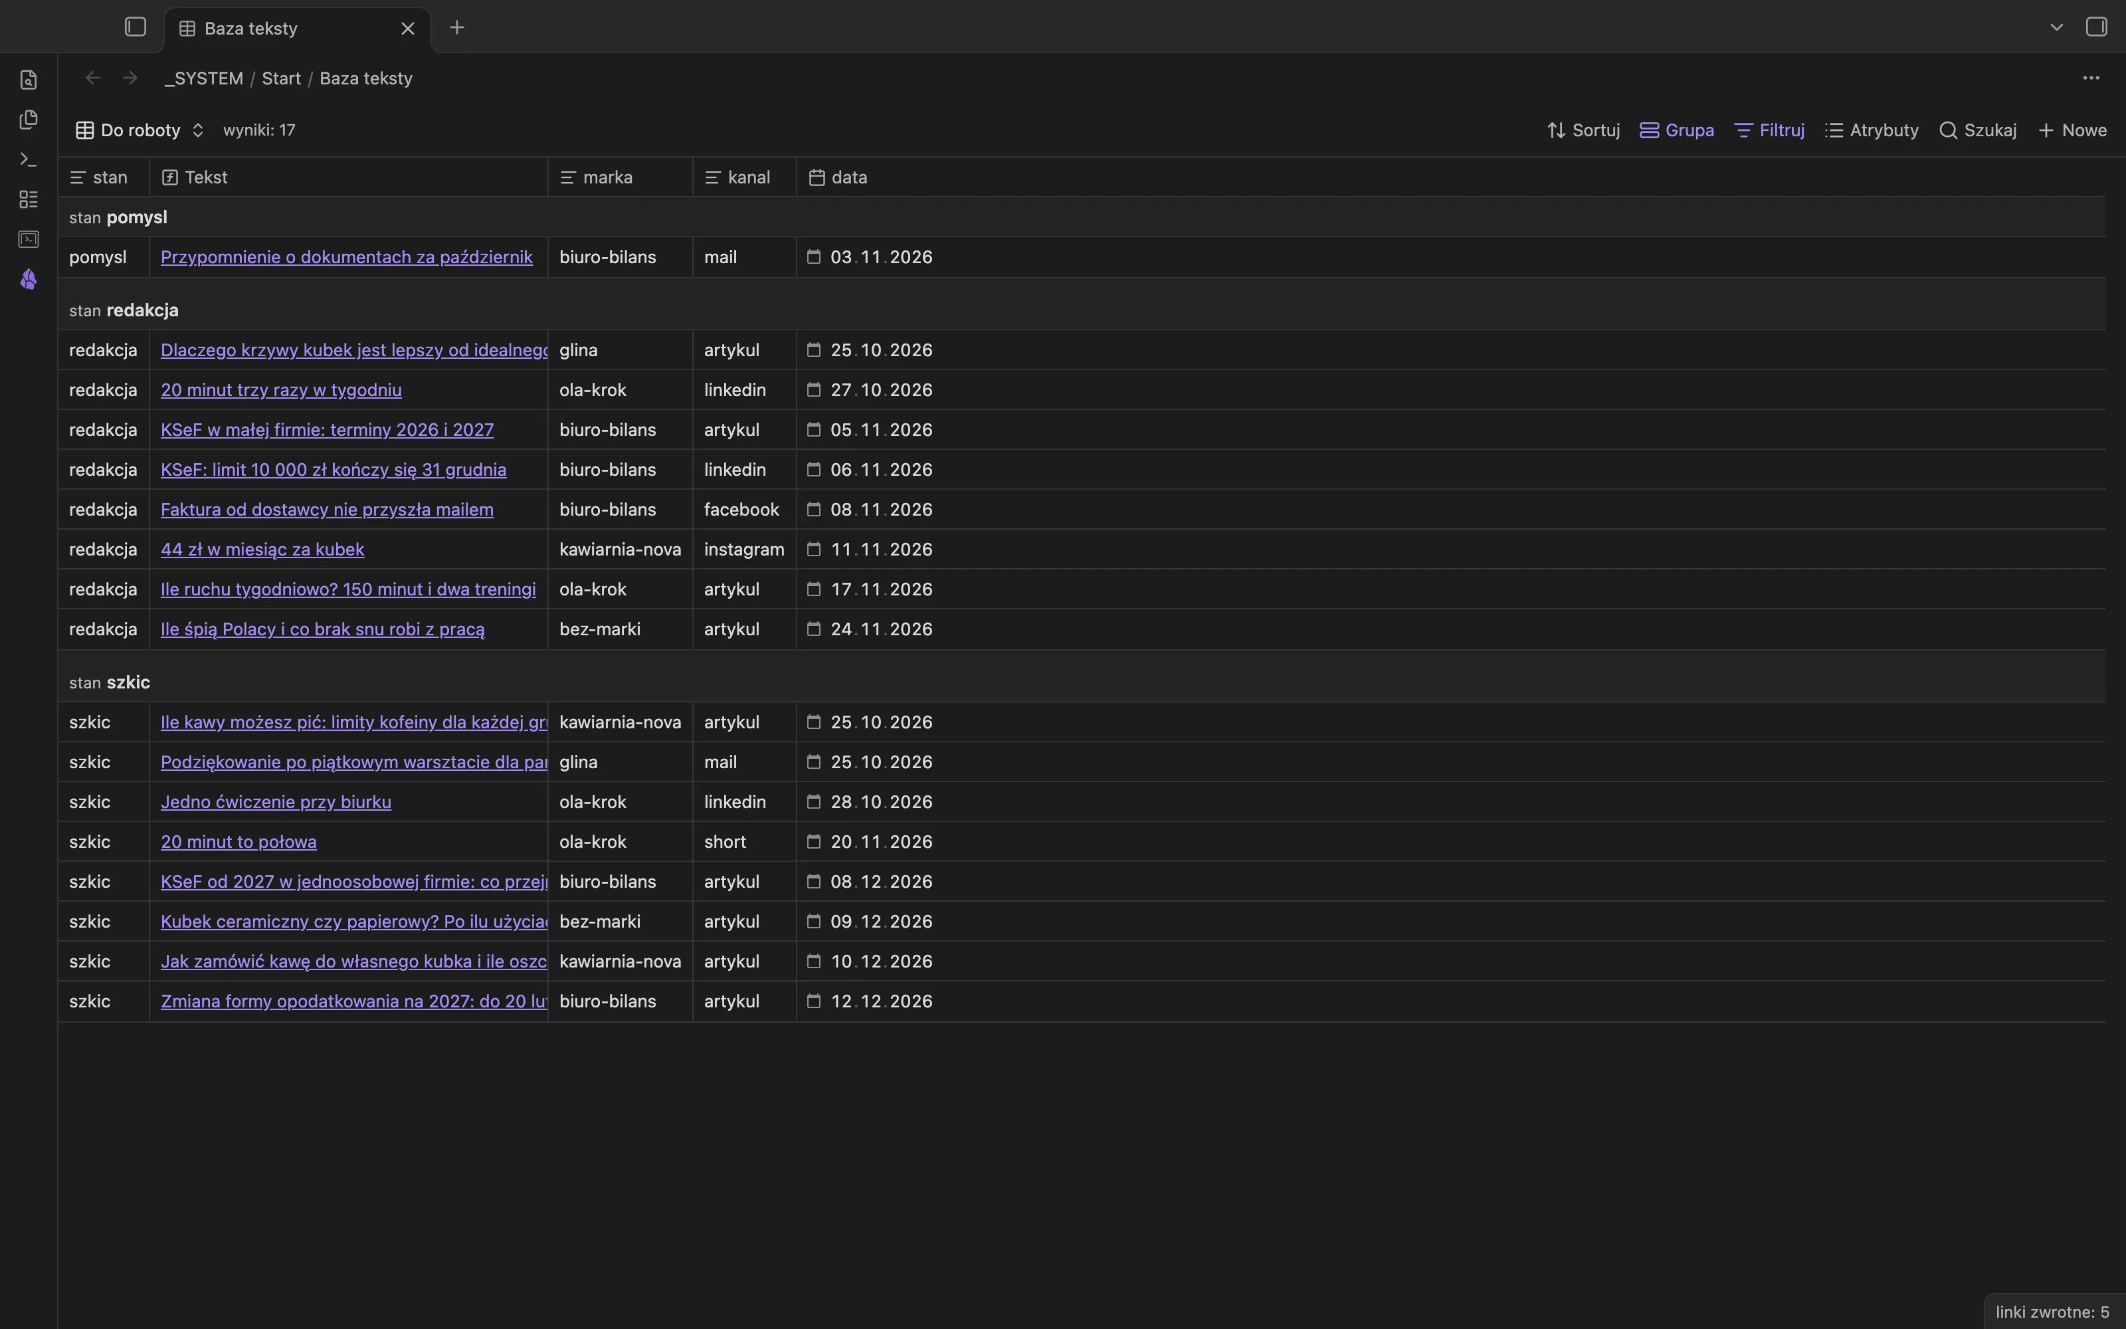2126x1329 pixels.
Task: Open the bases list icon in ribbon
Action: click(28, 199)
